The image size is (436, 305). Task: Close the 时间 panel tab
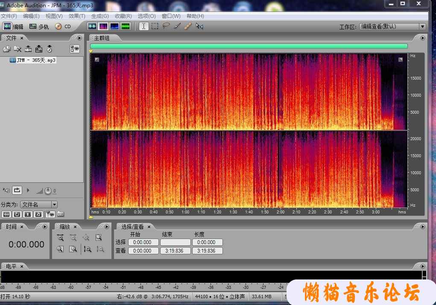coord(22,227)
